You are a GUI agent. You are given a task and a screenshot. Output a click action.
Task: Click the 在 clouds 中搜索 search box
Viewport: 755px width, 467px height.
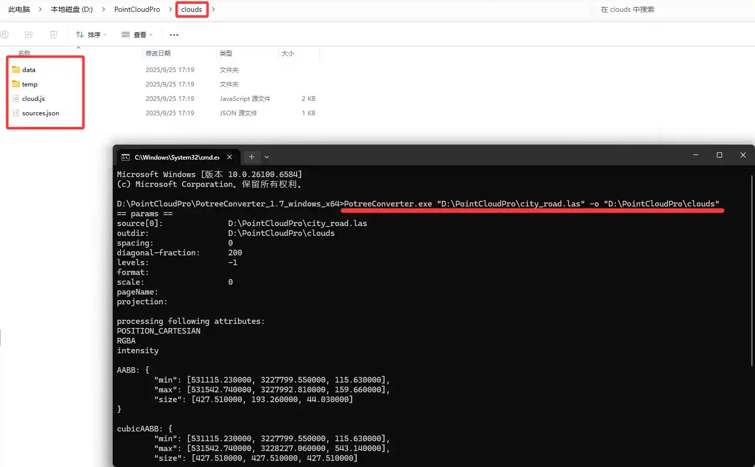coord(627,9)
